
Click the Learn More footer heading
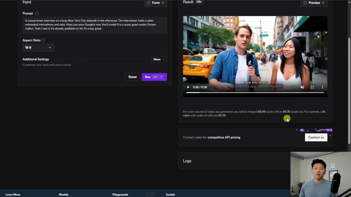tap(13, 195)
